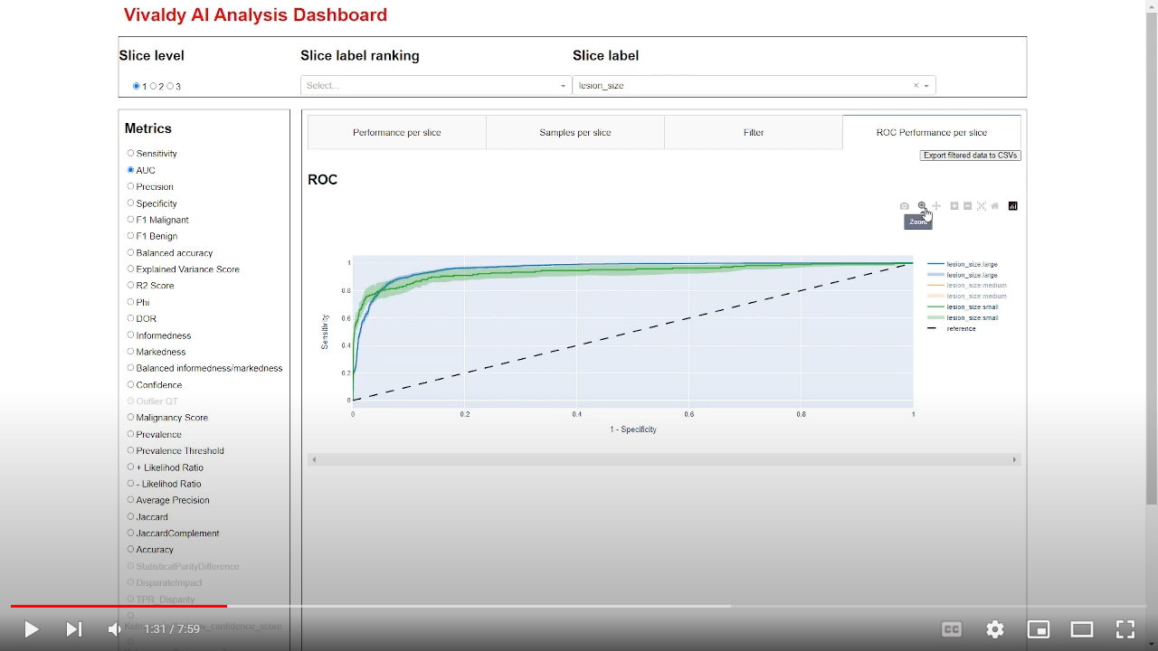
Task: Pick the R2 Score metric
Action: [131, 286]
